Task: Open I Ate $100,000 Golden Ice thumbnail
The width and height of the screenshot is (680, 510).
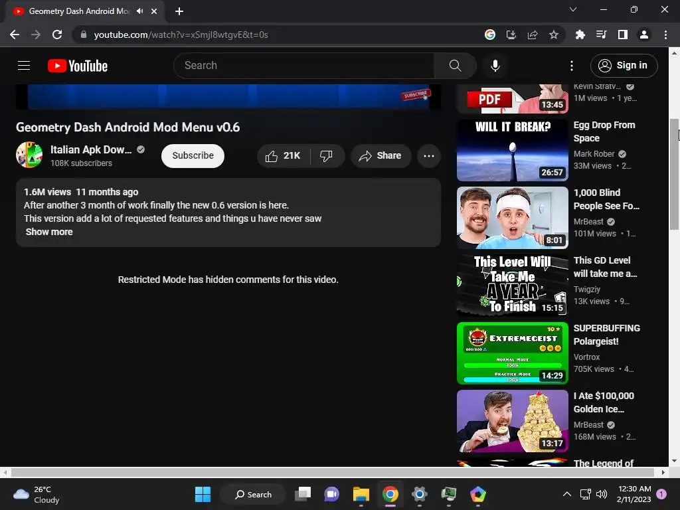Action: (512, 420)
